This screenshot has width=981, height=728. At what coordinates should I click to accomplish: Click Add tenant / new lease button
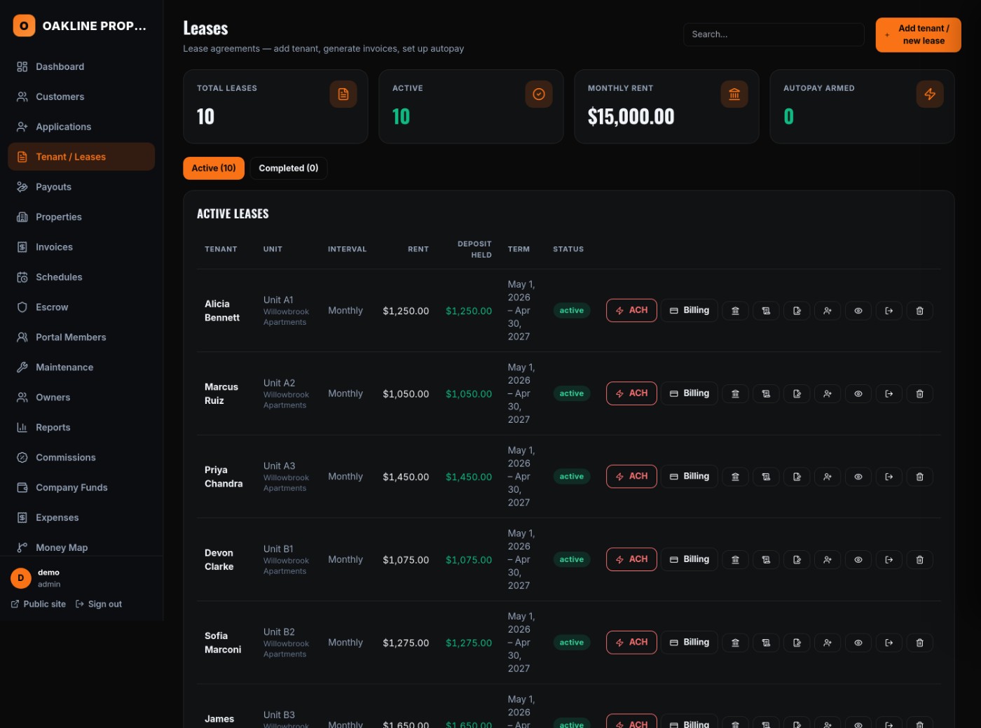[918, 35]
